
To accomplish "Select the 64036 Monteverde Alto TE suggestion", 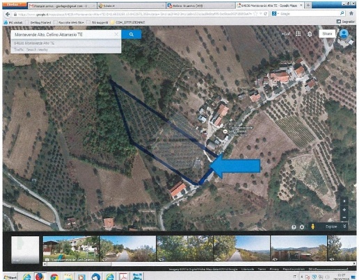I will coord(34,43).
